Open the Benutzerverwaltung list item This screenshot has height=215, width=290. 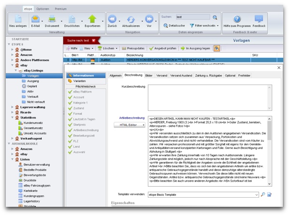tap(34, 164)
